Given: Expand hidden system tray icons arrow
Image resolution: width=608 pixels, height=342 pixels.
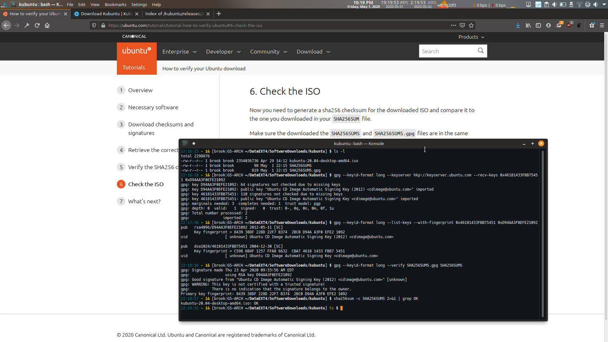Looking at the screenshot, I should [x=604, y=5].
